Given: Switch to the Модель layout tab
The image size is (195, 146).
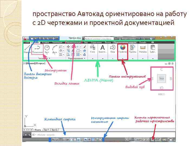Looking at the screenshot, I should (x=38, y=130).
